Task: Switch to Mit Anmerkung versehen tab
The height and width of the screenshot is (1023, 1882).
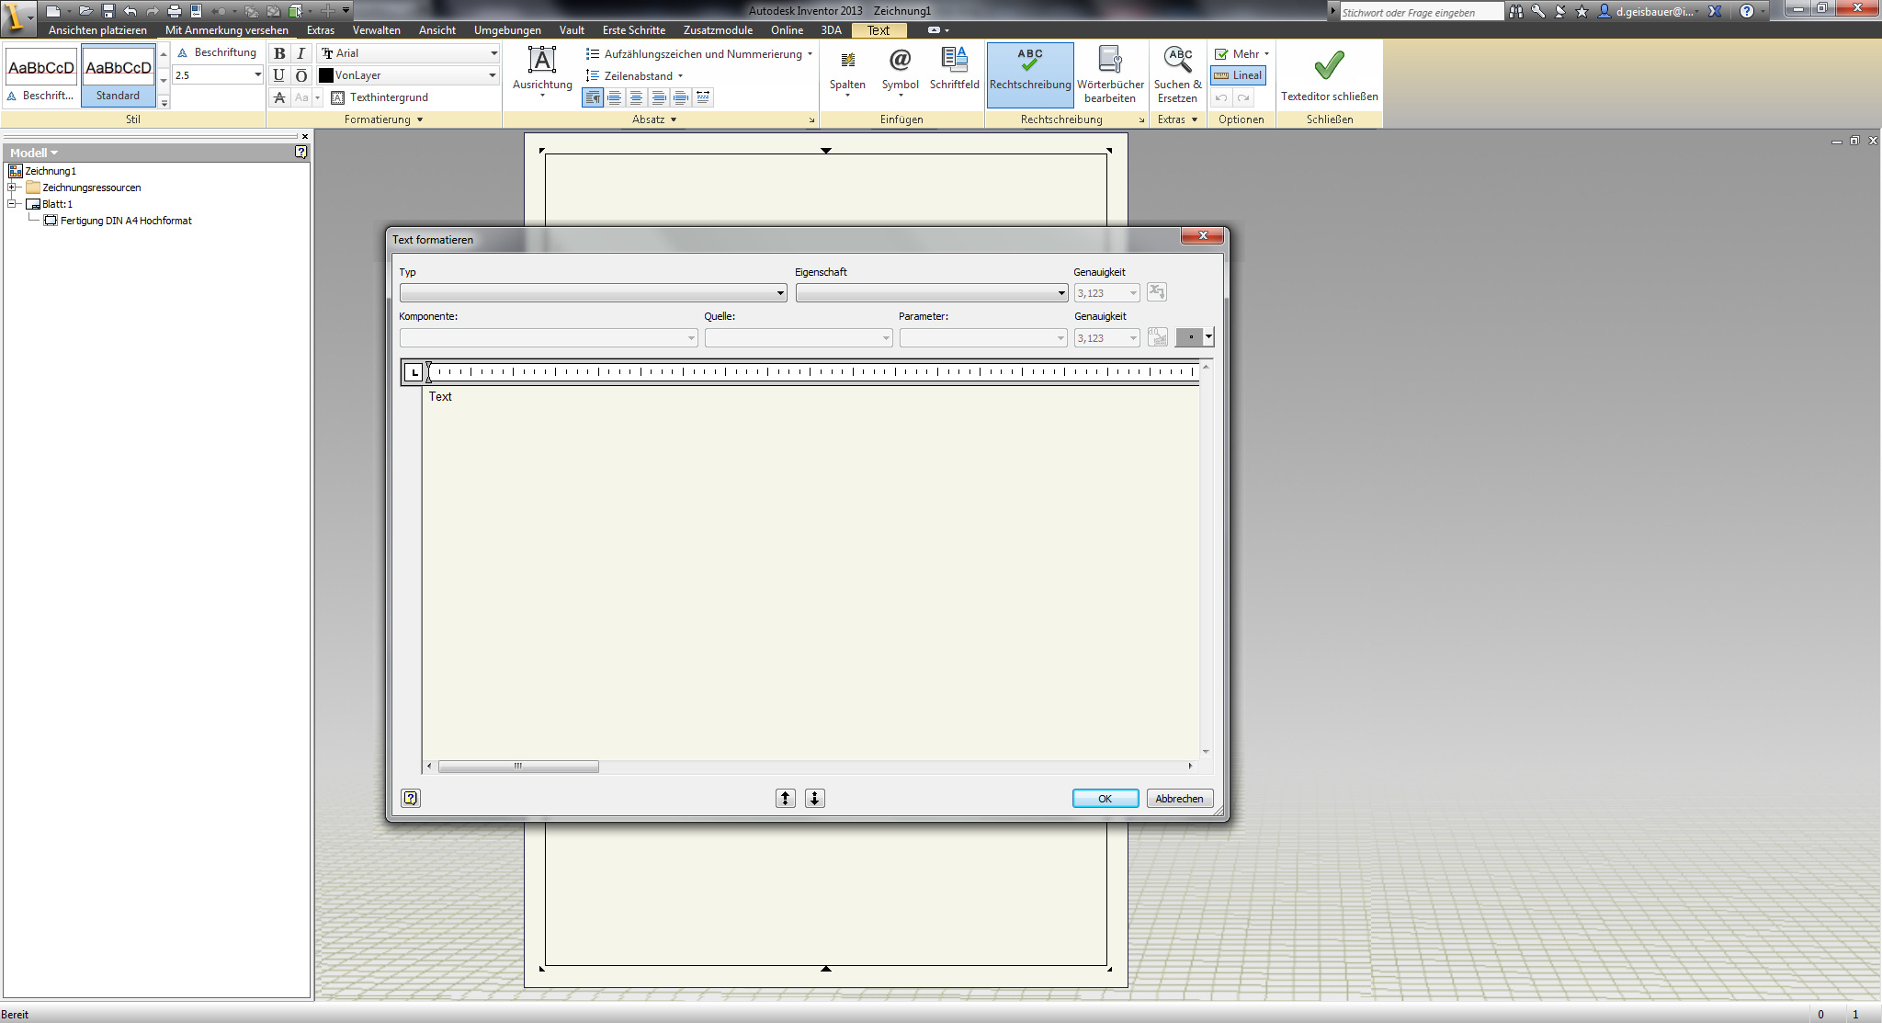Action: [227, 30]
